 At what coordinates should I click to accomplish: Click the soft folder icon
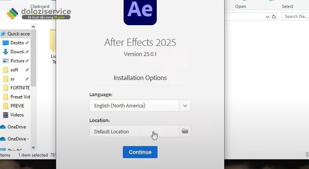click(x=6, y=70)
